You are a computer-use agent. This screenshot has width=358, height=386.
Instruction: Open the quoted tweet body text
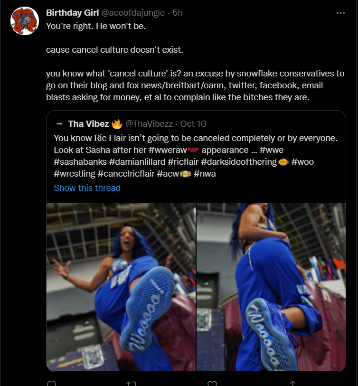click(x=196, y=156)
